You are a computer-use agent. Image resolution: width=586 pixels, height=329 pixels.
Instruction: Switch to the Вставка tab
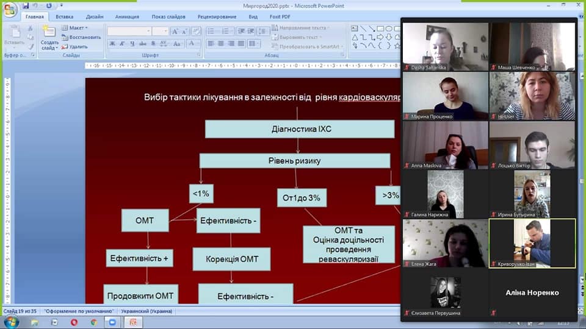(x=64, y=16)
